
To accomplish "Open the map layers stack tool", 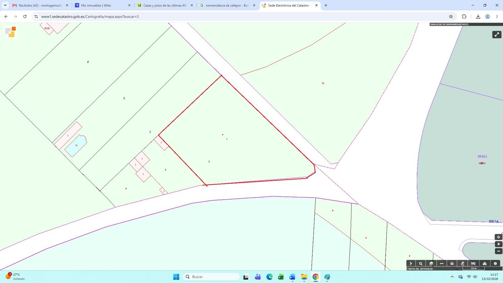I will pyautogui.click(x=431, y=263).
